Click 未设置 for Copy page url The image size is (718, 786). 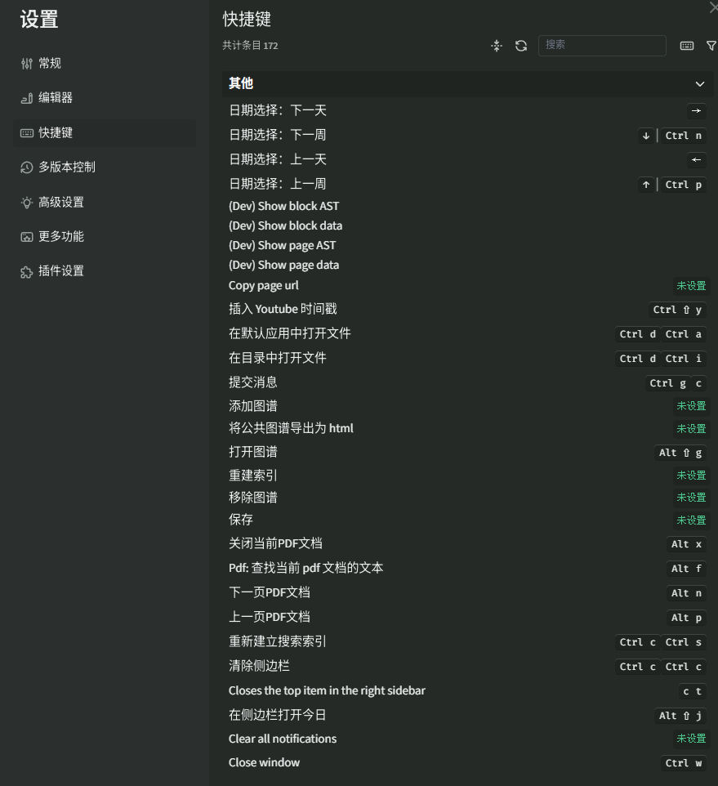691,286
